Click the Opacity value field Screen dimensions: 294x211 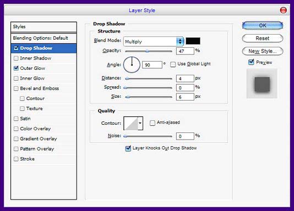click(185, 51)
